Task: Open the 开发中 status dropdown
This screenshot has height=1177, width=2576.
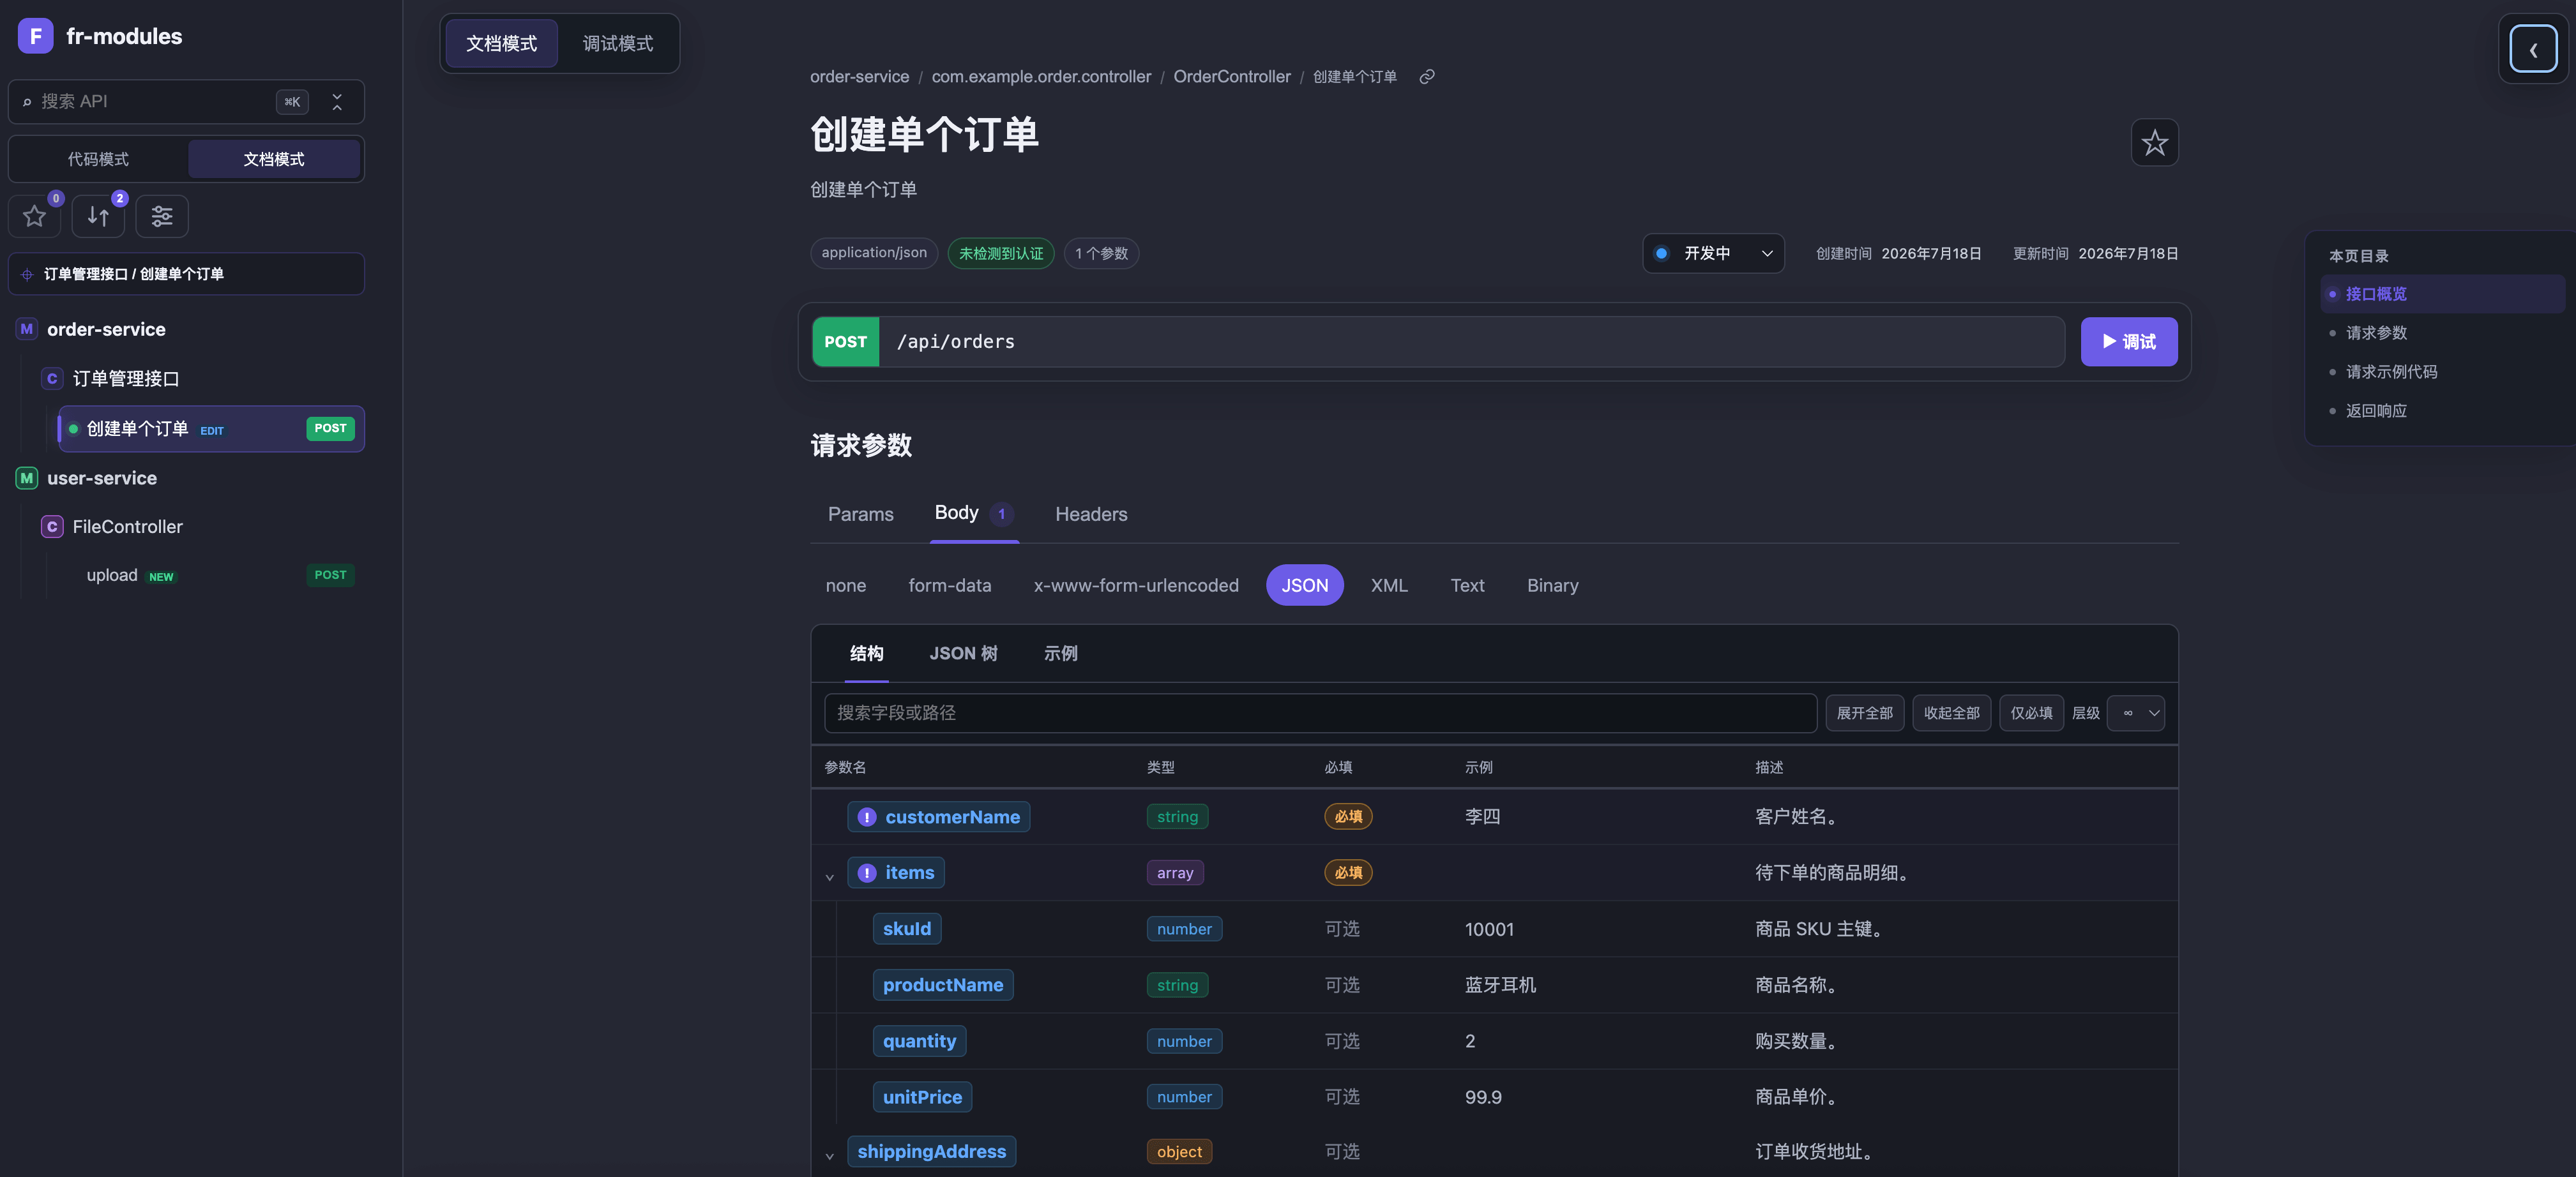Action: [1713, 254]
